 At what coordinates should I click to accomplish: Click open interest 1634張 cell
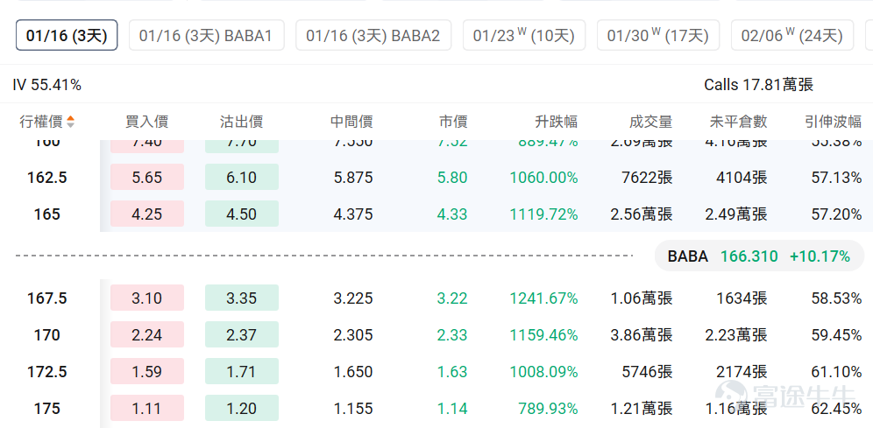742,298
